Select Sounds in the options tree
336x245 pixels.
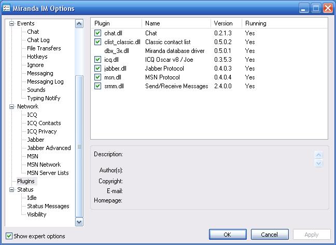(x=36, y=90)
